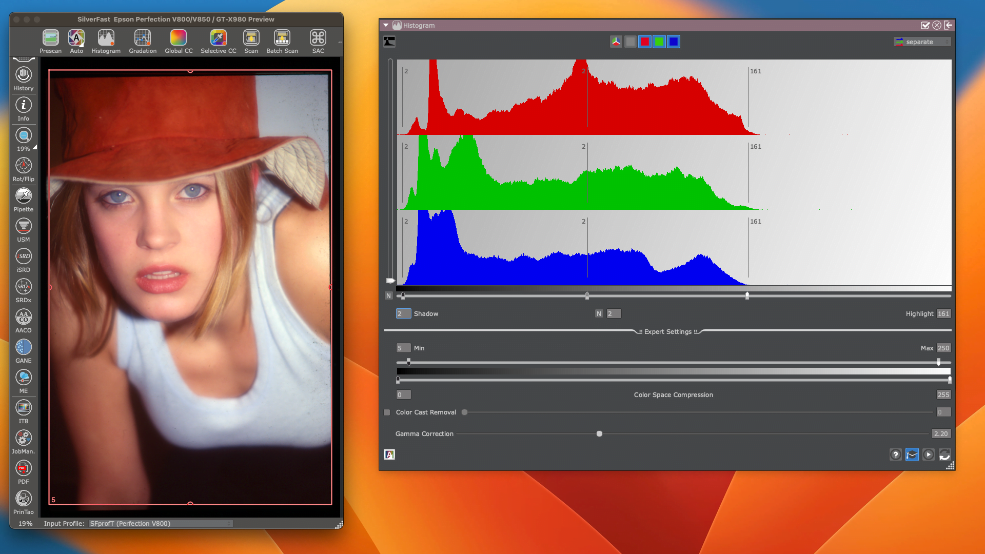Collapse the Histogram panel disclosure triangle
This screenshot has height=554, width=985.
tap(386, 25)
